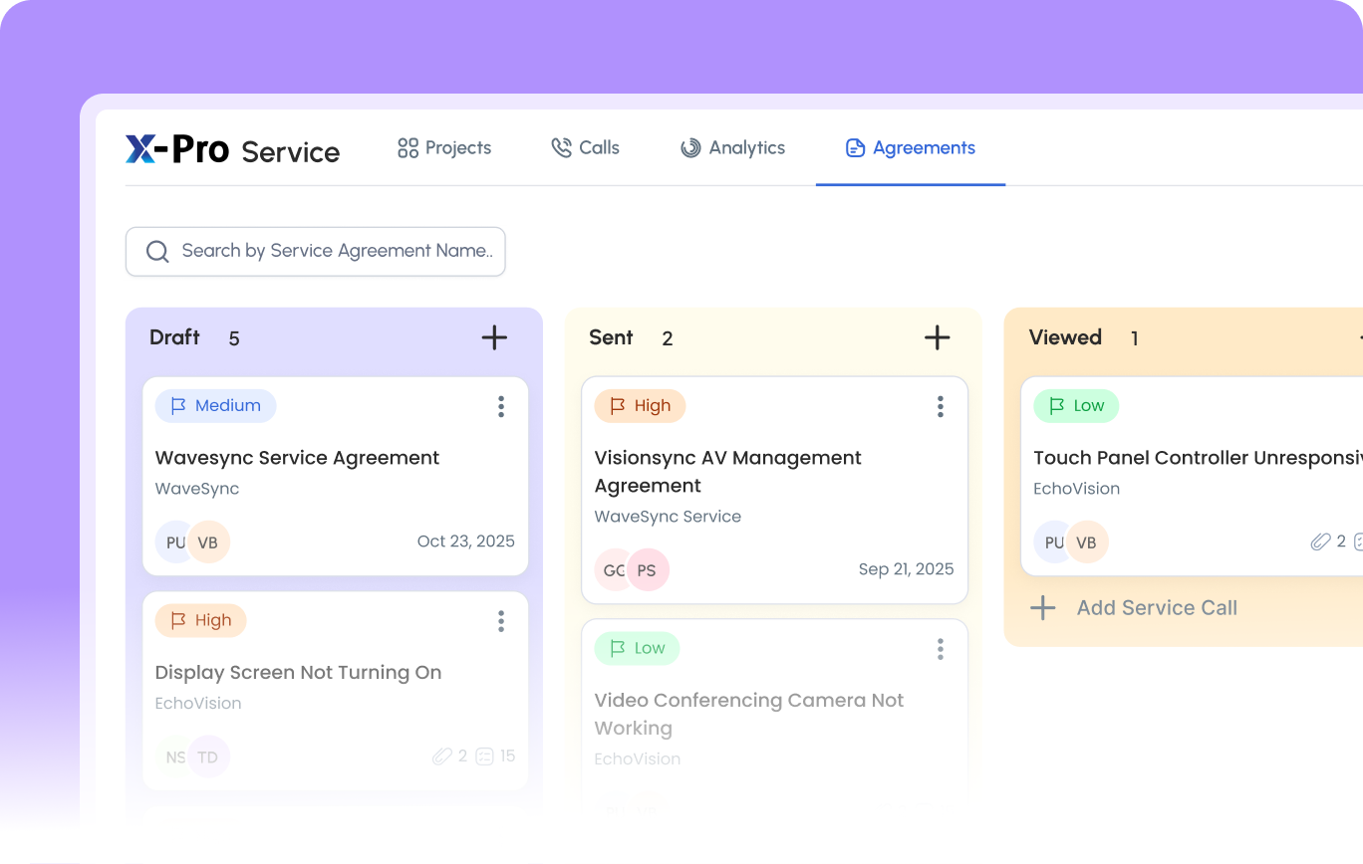The image size is (1363, 864).
Task: Click the Draft count 5
Action: (234, 338)
